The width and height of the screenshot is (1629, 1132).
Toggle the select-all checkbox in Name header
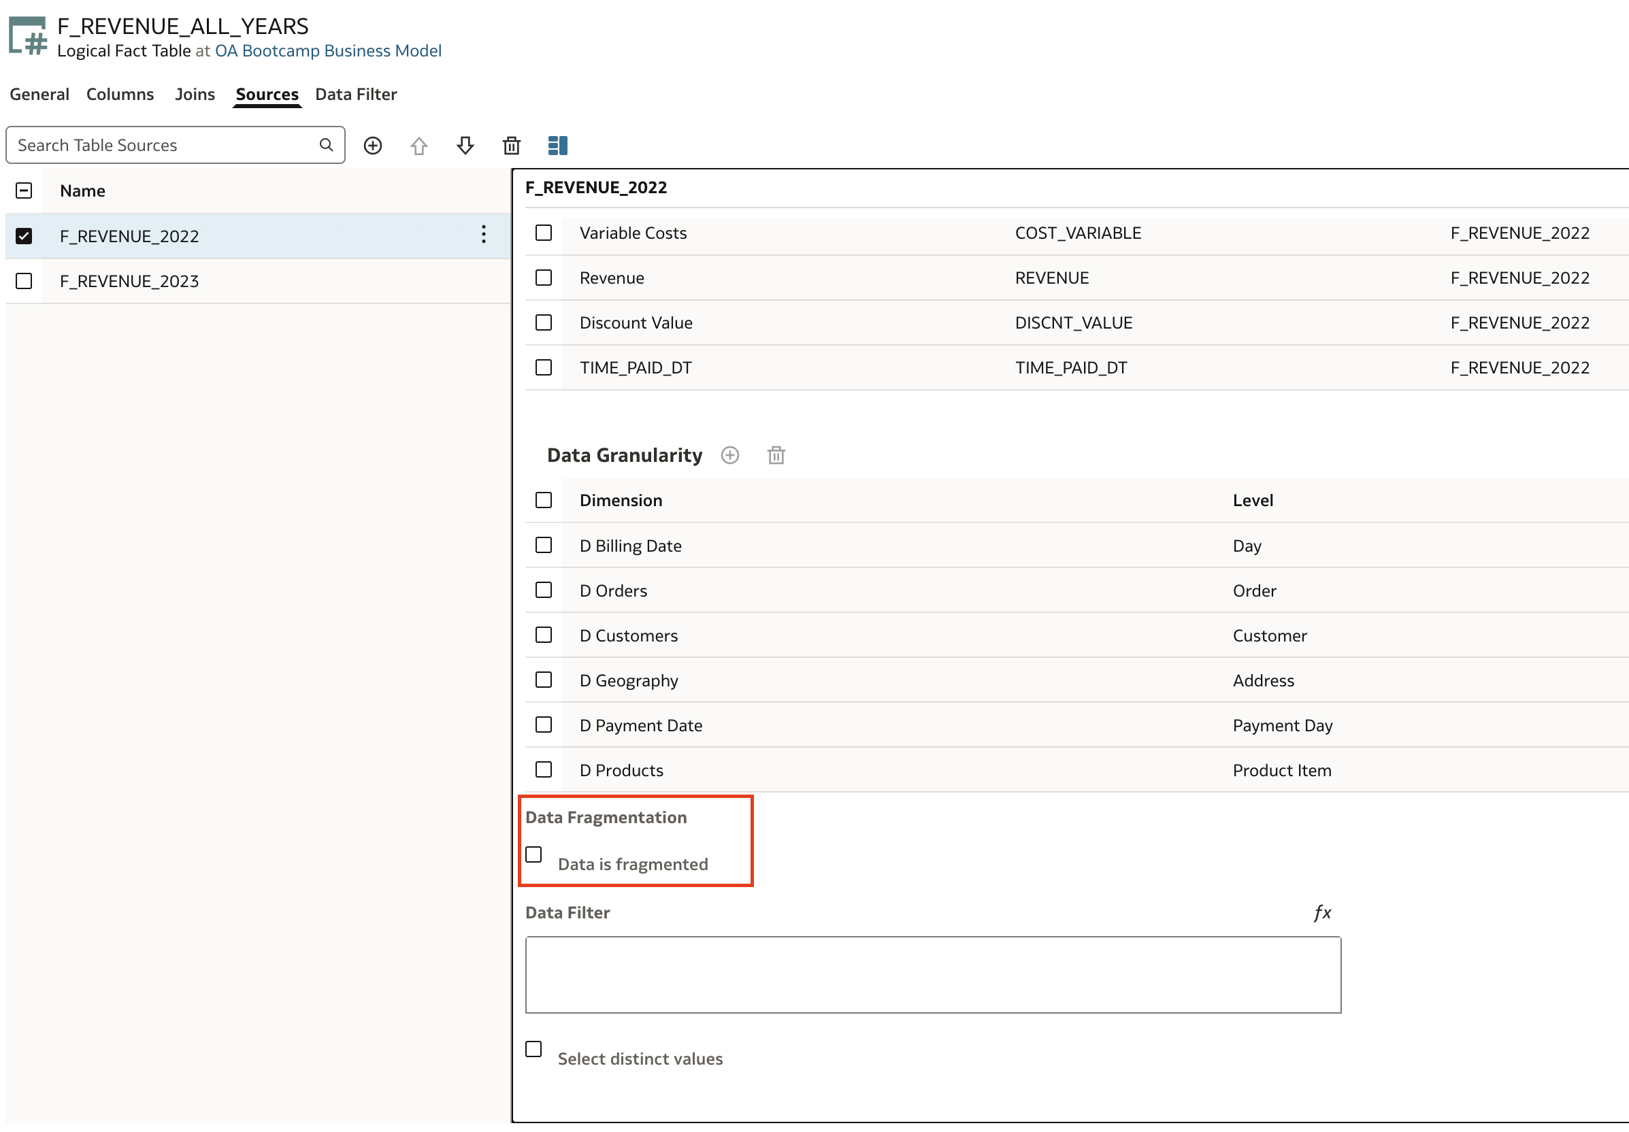[24, 190]
